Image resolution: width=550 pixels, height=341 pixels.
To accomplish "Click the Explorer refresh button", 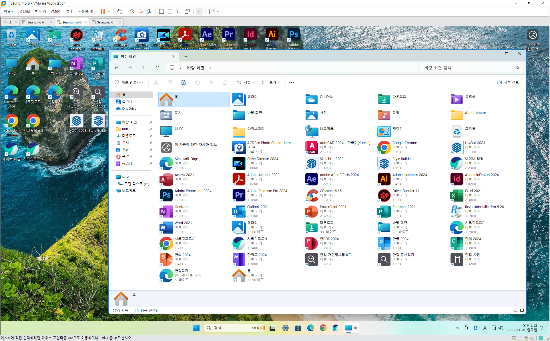I will point(157,68).
